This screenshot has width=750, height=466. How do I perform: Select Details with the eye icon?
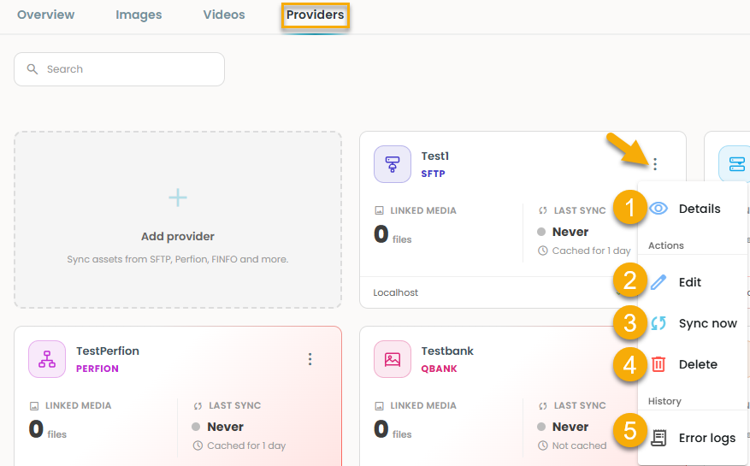pos(693,209)
